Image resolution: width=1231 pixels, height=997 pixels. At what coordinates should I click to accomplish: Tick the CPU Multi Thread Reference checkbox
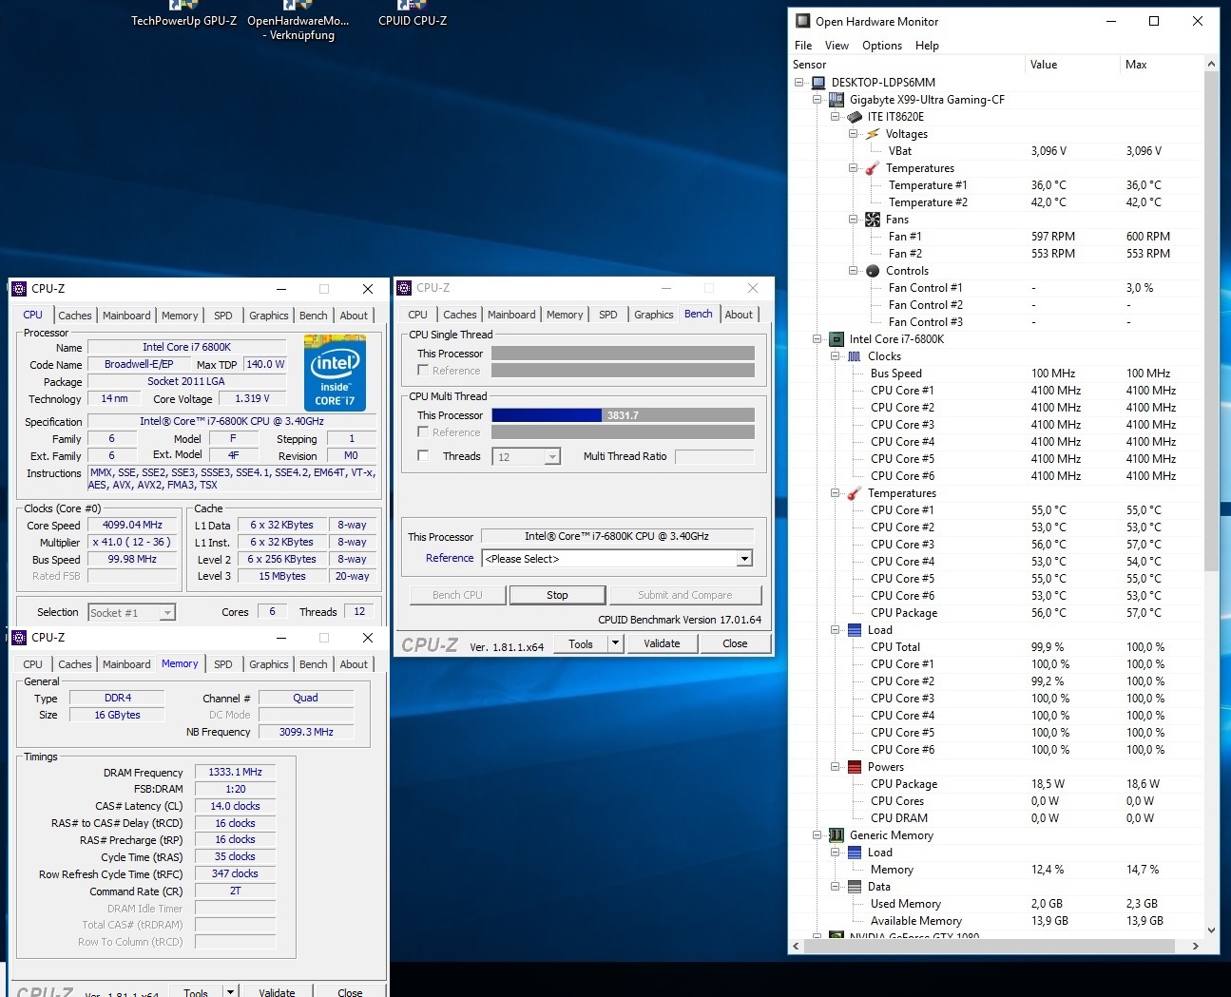coord(423,432)
